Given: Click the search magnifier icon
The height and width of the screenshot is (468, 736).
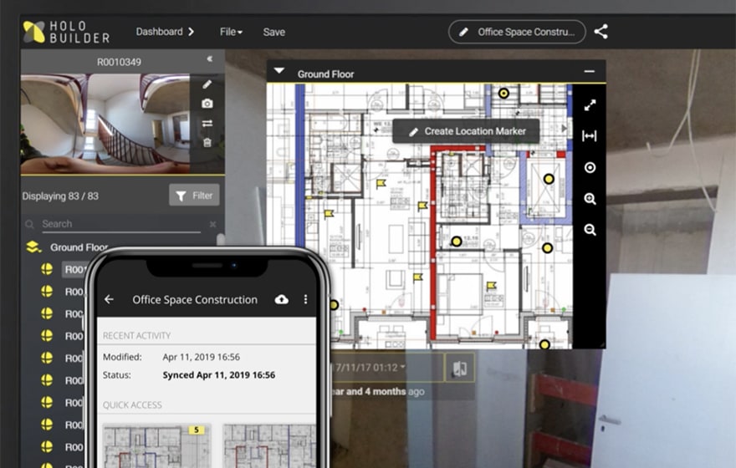Looking at the screenshot, I should 29,224.
